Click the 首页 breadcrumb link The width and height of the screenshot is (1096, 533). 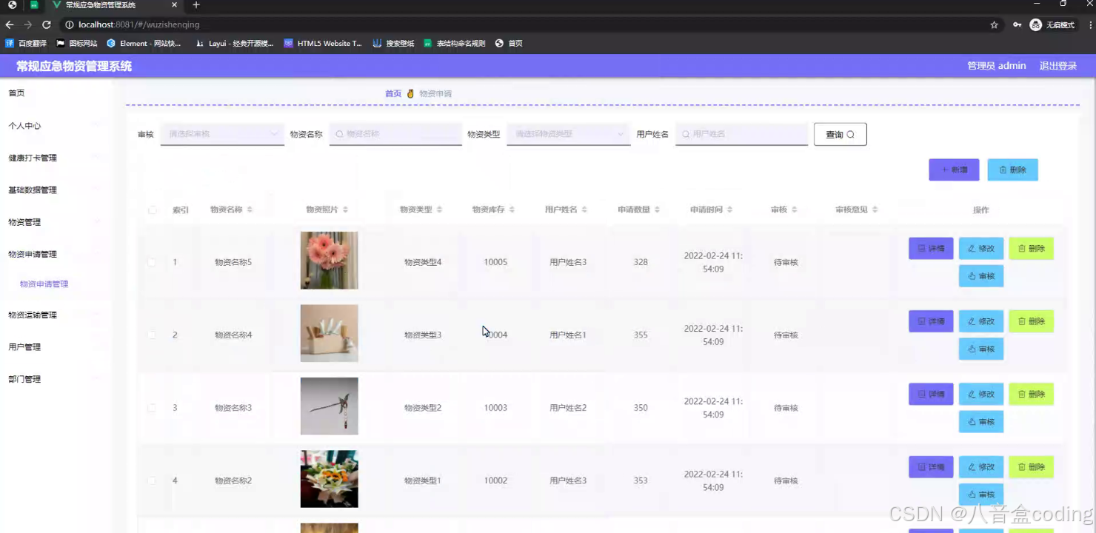pos(393,94)
